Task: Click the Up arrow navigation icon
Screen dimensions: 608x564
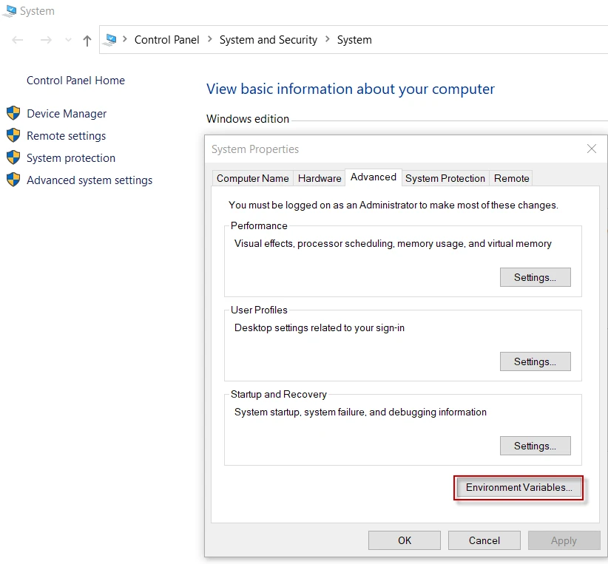Action: pos(87,41)
